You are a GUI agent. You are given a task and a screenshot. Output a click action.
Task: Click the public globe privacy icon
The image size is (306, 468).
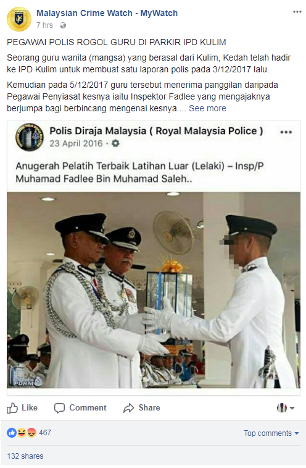point(63,25)
